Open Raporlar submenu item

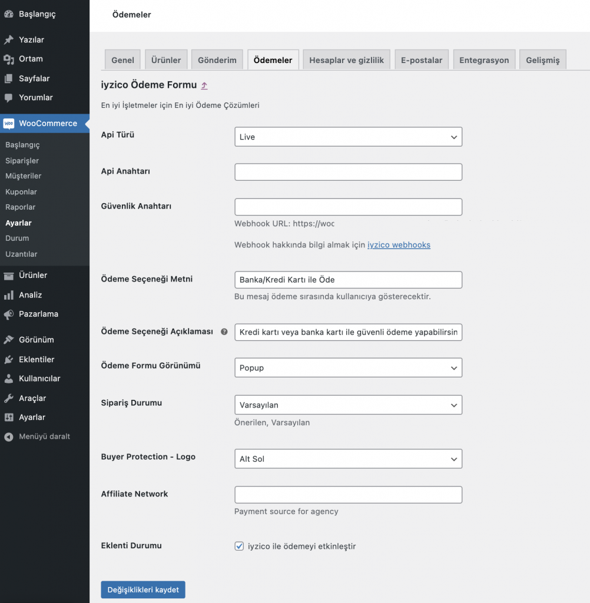tap(21, 207)
